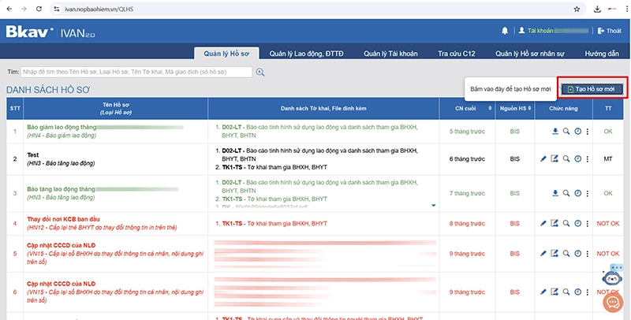Click the pencil edit icon for Test row
Image resolution: width=631 pixels, height=320 pixels.
point(543,158)
